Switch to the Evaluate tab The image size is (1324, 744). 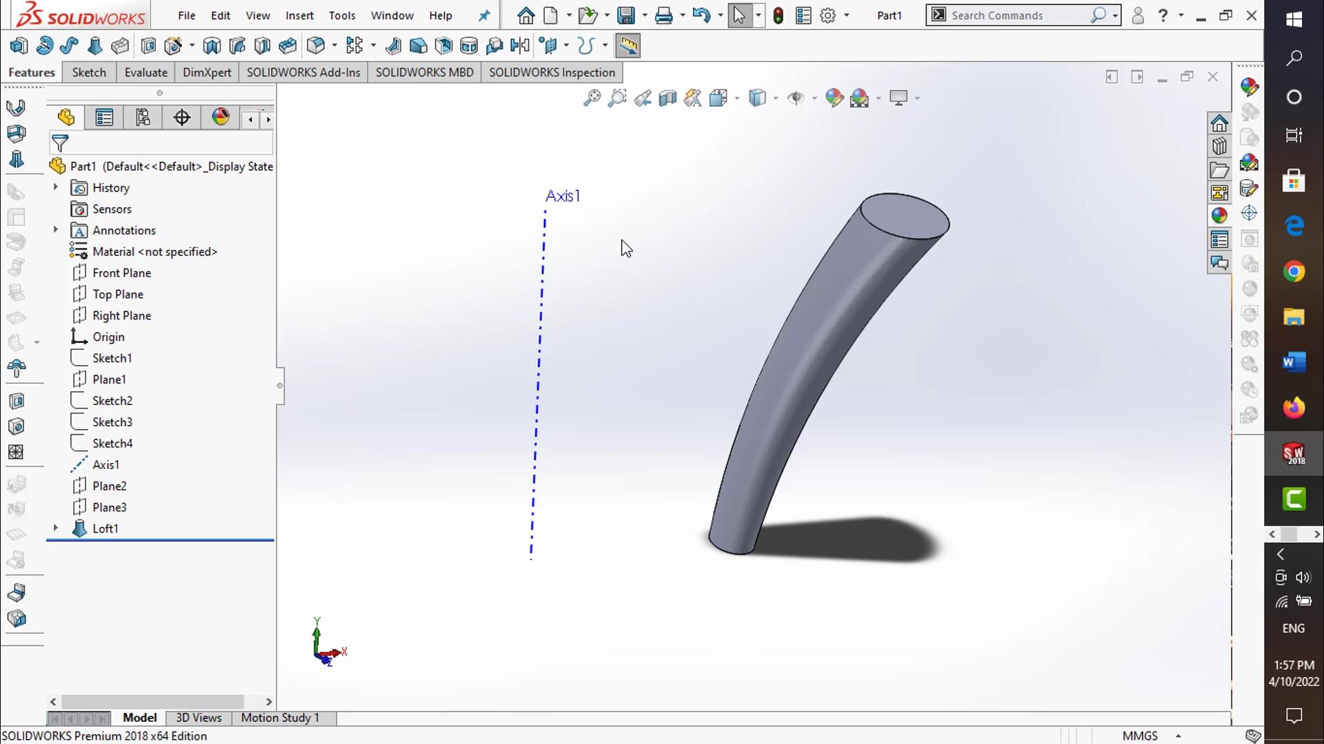point(146,72)
